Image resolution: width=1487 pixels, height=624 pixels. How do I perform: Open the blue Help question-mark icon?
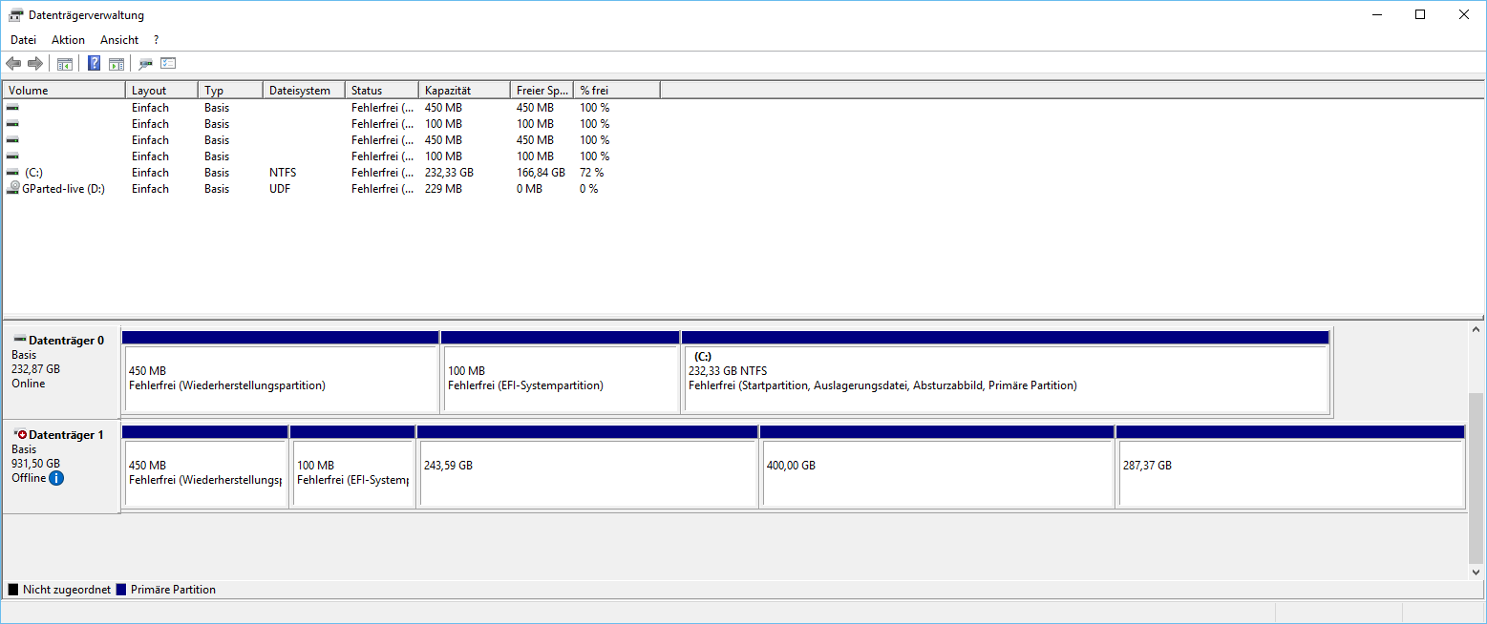[95, 64]
